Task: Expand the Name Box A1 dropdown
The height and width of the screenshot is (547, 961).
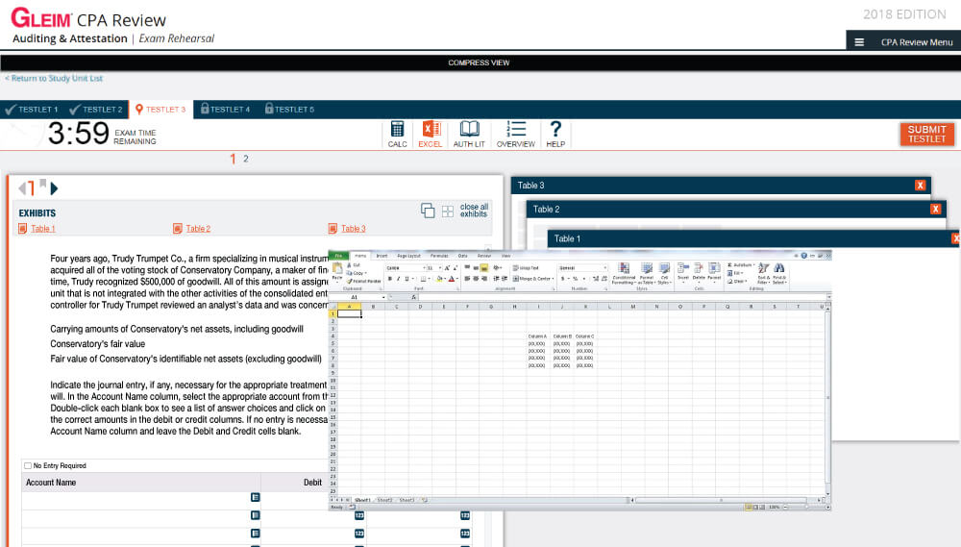Action: (x=383, y=297)
